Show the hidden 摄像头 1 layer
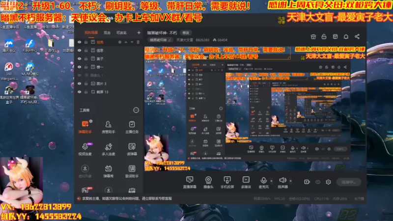The width and height of the screenshot is (393, 221). [x=79, y=75]
